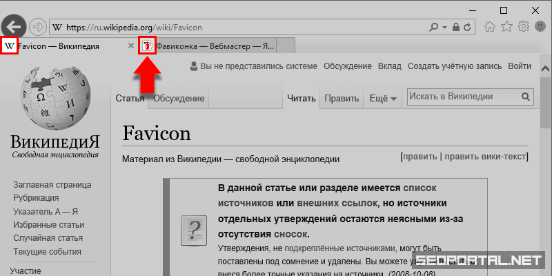Select the Править tab
Viewport: 552px width, 276px height.
[341, 99]
